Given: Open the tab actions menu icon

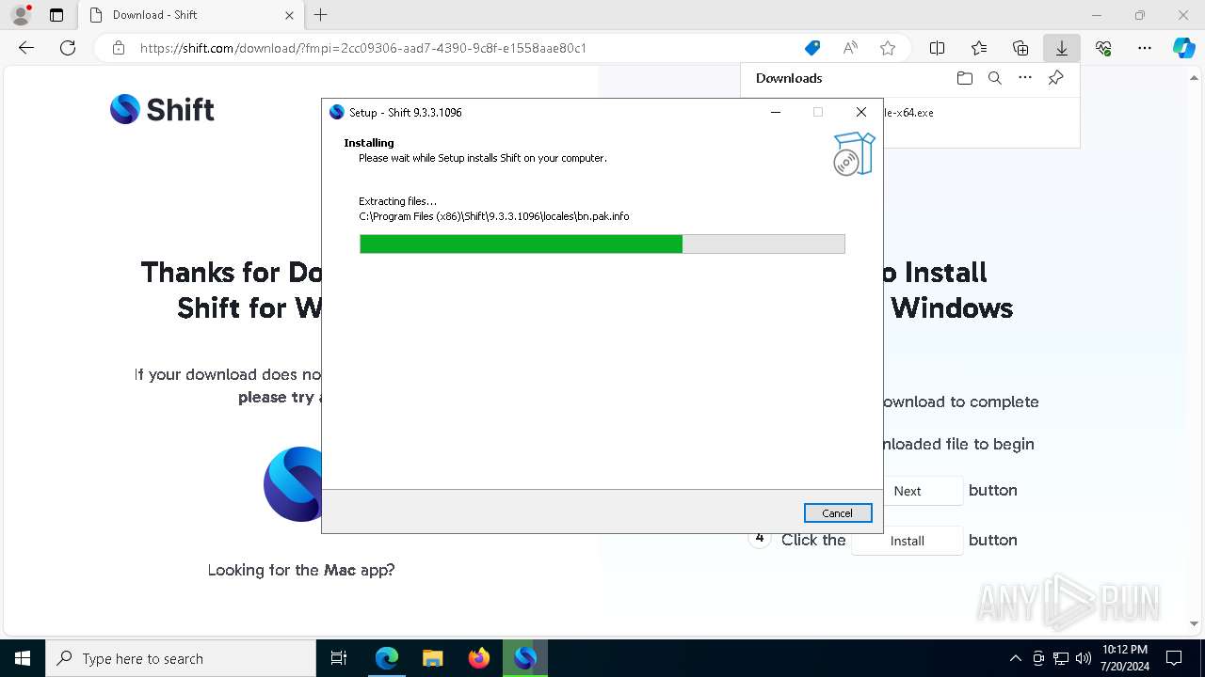Looking at the screenshot, I should point(56,15).
